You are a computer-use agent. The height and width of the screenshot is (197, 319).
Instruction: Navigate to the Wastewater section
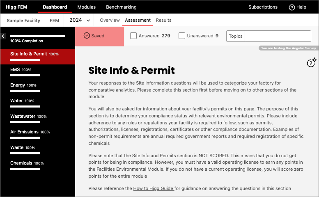coord(28,117)
